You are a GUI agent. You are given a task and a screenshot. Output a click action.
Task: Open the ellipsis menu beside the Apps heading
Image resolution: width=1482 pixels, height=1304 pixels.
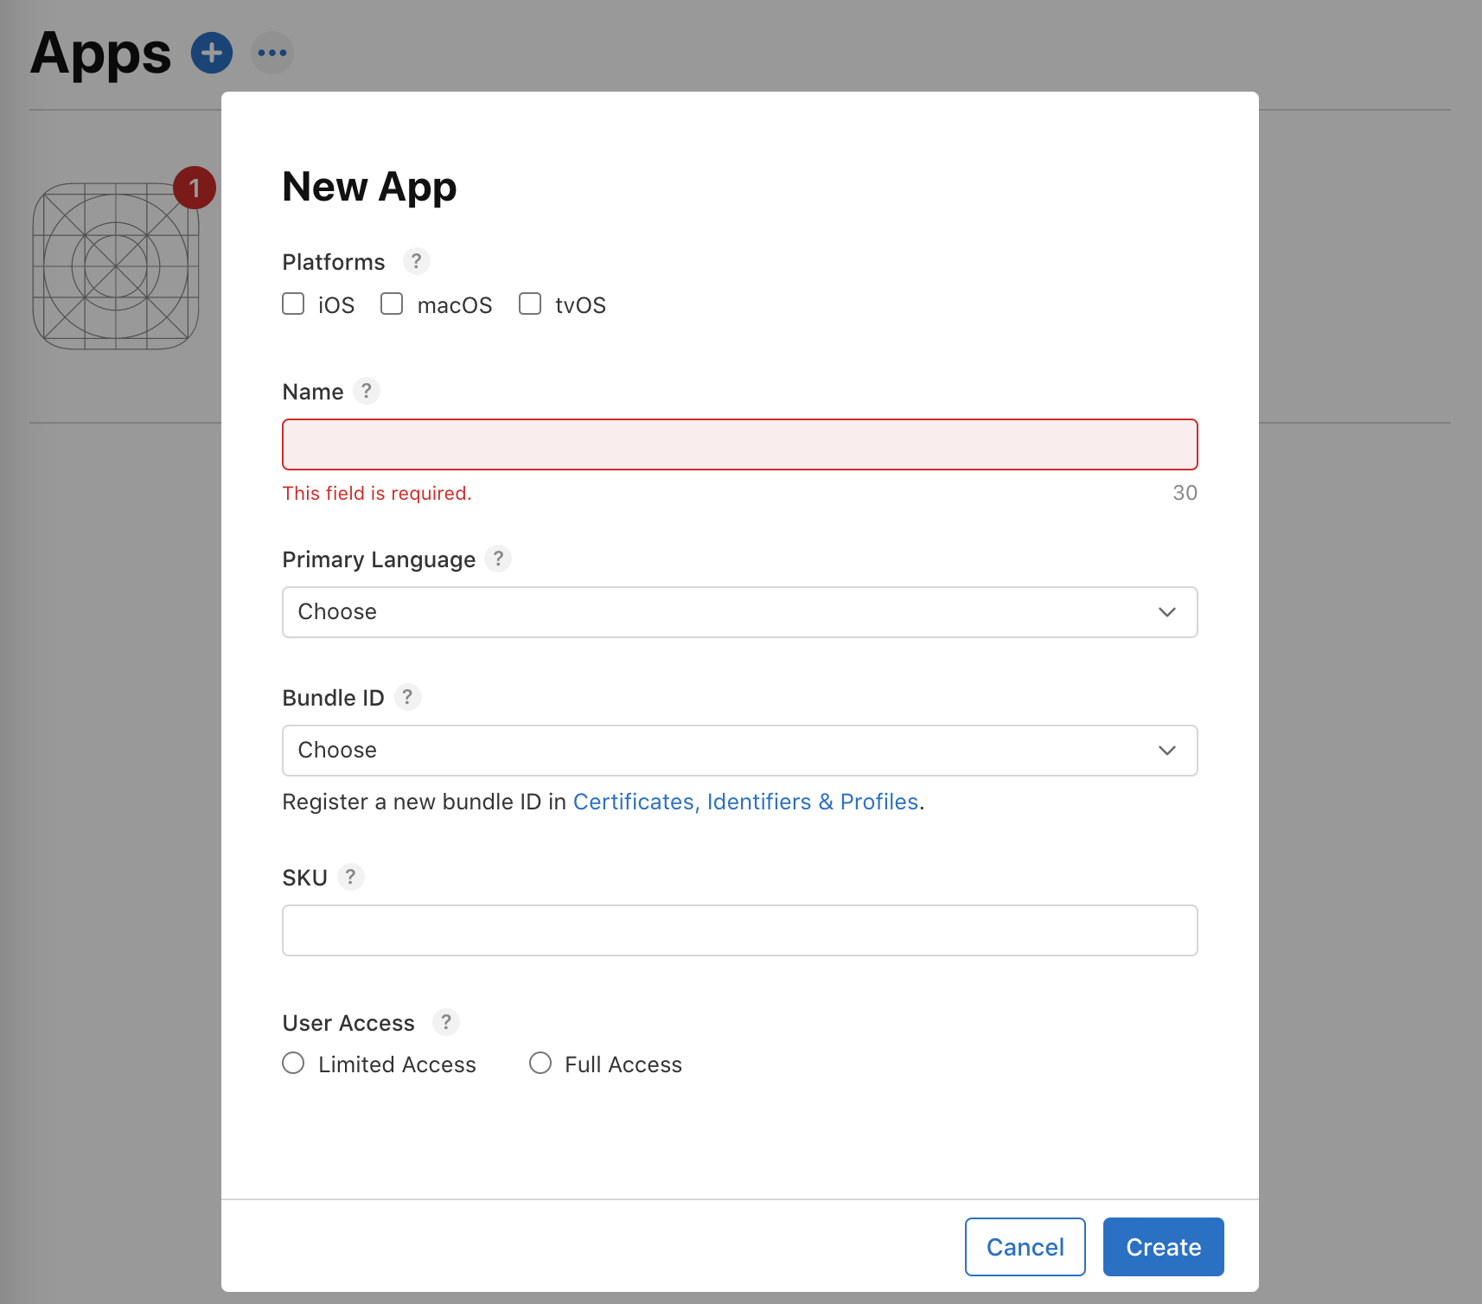(x=271, y=53)
